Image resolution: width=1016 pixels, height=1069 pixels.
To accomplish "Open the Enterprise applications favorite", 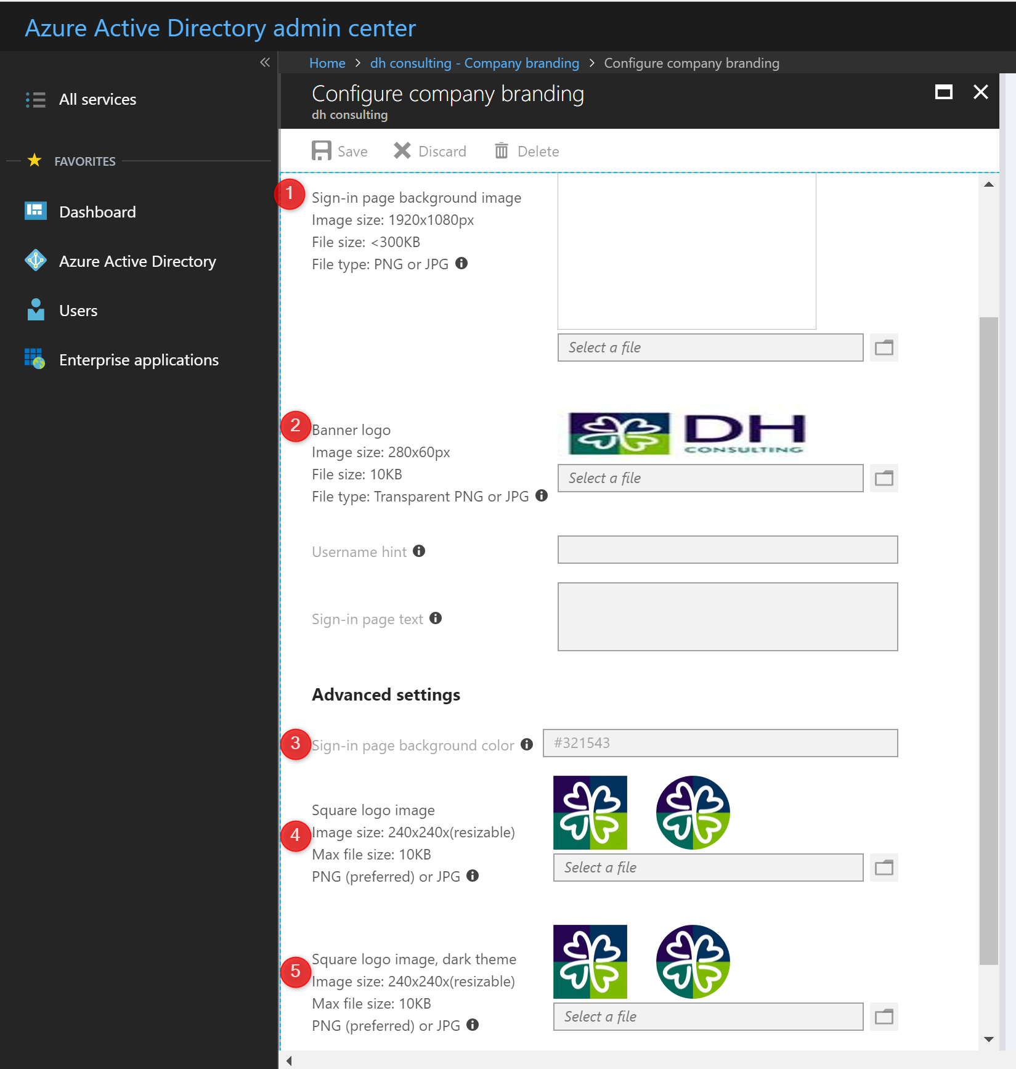I will [139, 360].
